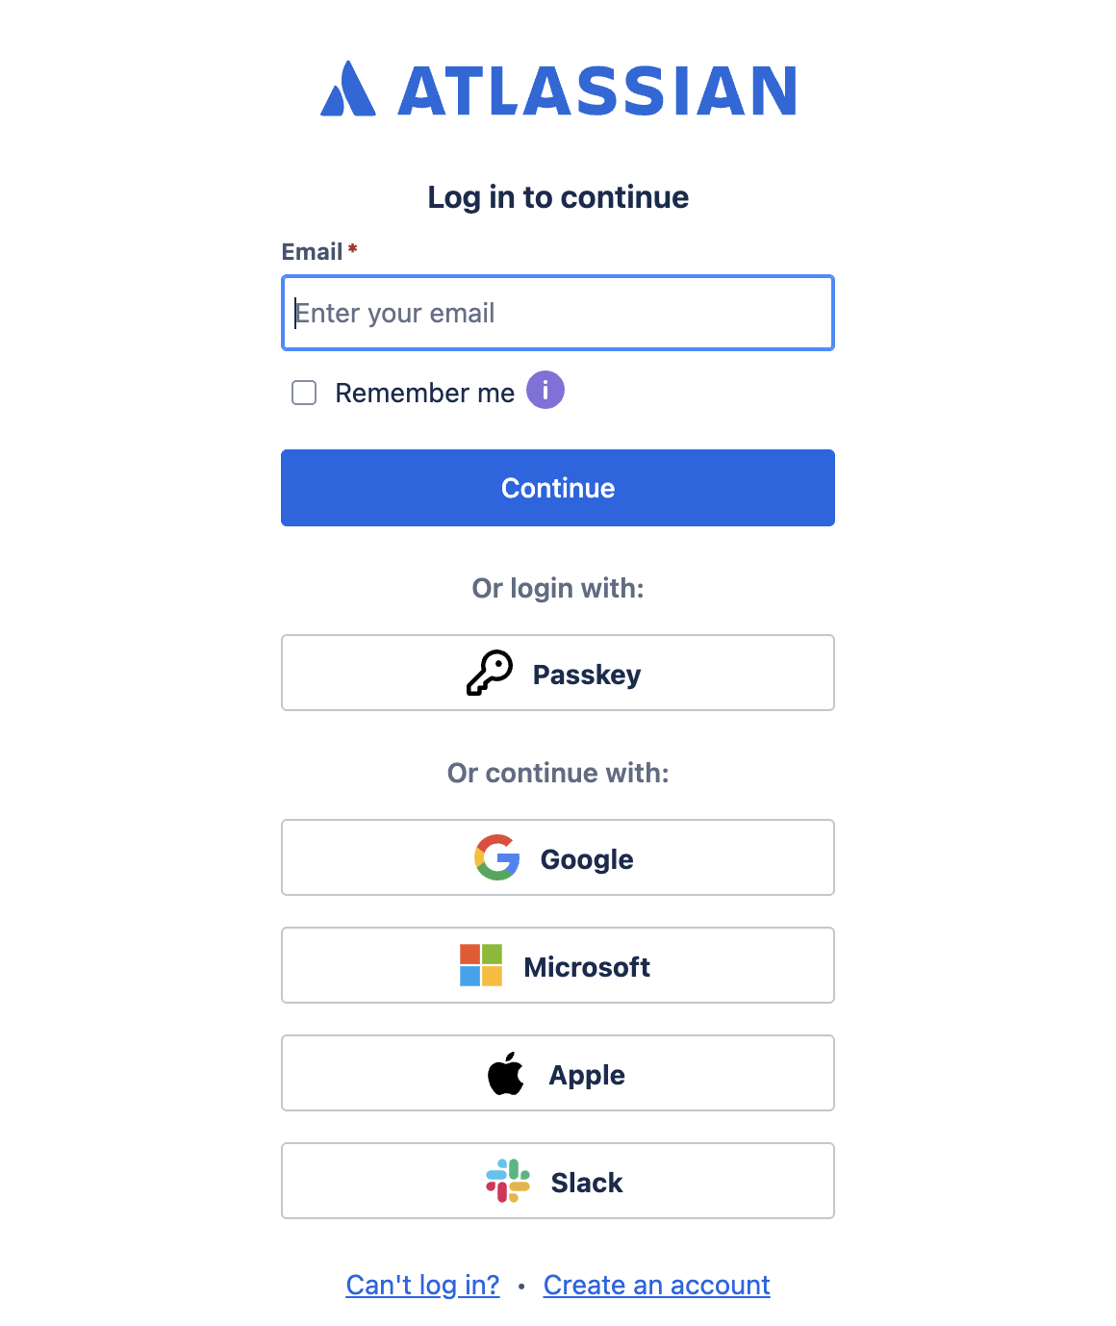Follow the 'Create an account' link
1116x1326 pixels.
[656, 1286]
